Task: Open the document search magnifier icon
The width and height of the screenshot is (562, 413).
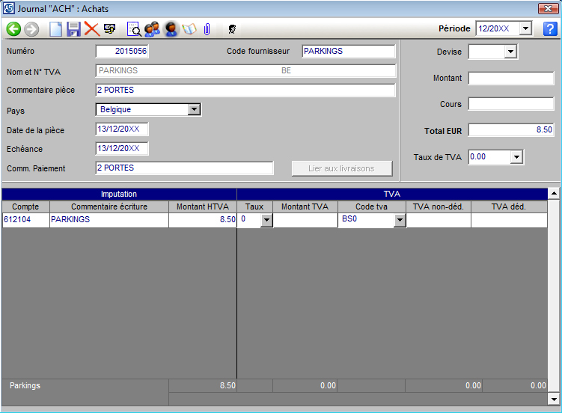Action: point(134,29)
